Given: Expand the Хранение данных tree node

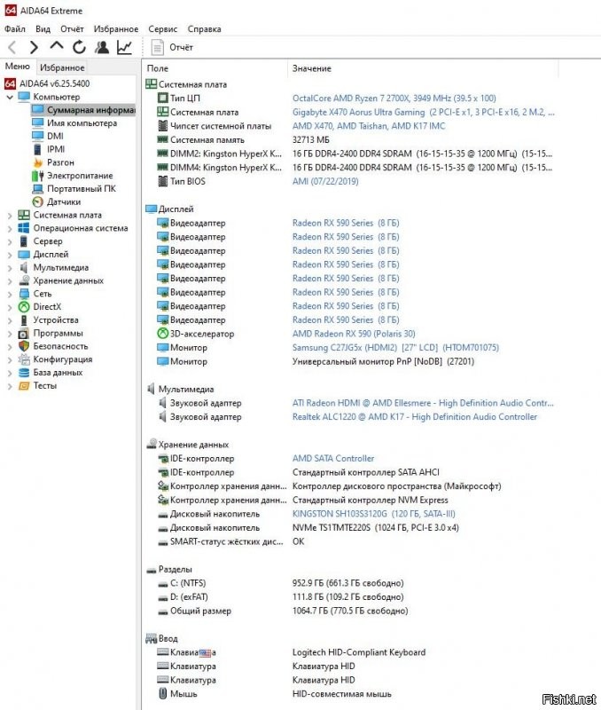Looking at the screenshot, I should point(10,281).
